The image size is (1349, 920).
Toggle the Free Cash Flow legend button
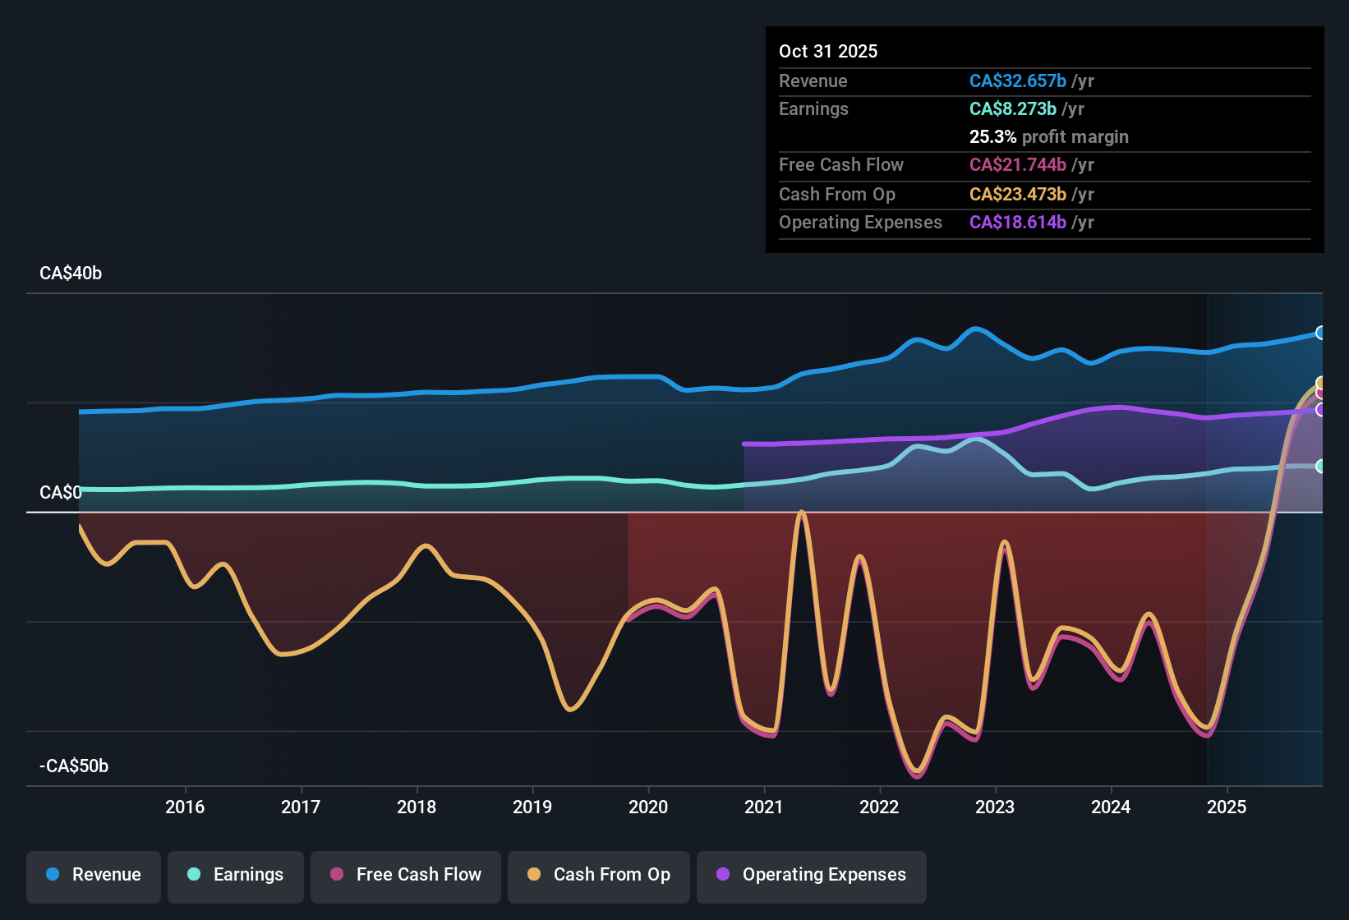pos(406,876)
